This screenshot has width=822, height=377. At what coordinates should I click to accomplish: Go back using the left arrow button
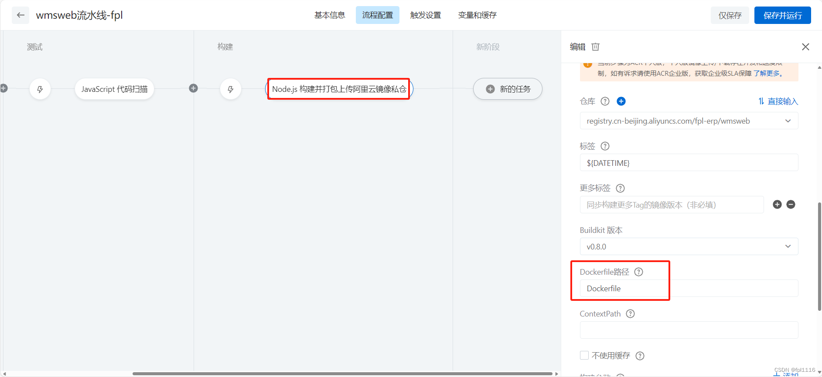pyautogui.click(x=20, y=15)
